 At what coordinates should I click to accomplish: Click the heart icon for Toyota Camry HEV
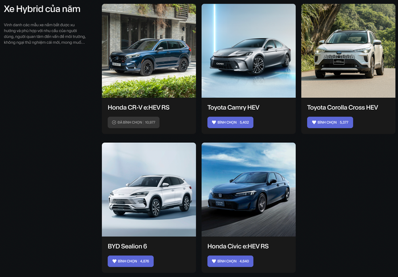tap(214, 122)
